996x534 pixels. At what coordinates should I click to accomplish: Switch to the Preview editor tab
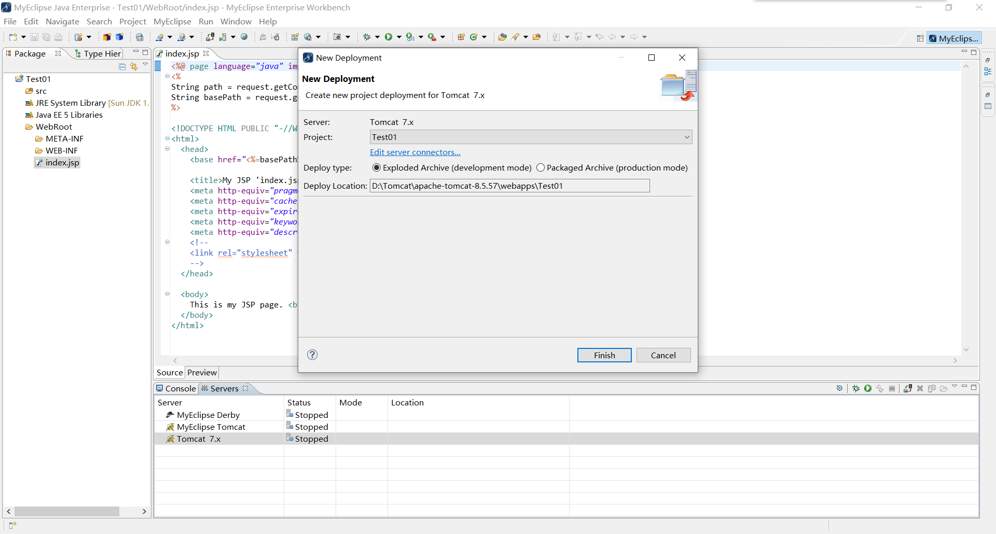click(202, 372)
